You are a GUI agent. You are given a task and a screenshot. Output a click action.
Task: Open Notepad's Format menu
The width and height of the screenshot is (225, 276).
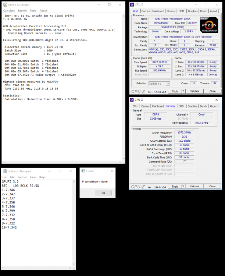[22, 177]
